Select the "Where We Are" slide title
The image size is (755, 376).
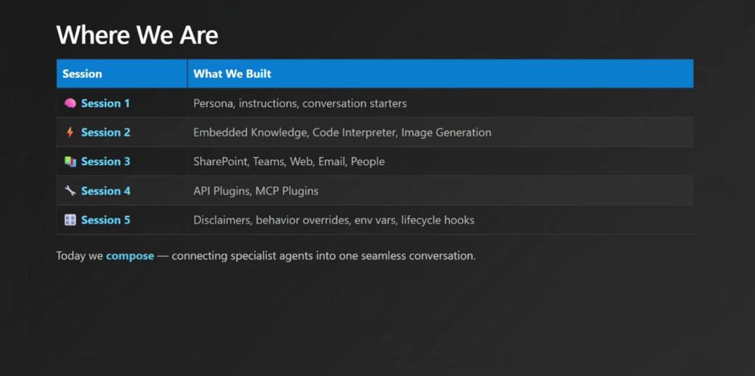[x=137, y=35]
